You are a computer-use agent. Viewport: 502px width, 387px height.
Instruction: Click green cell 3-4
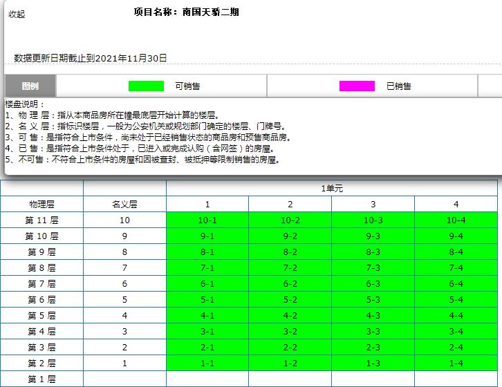456,331
